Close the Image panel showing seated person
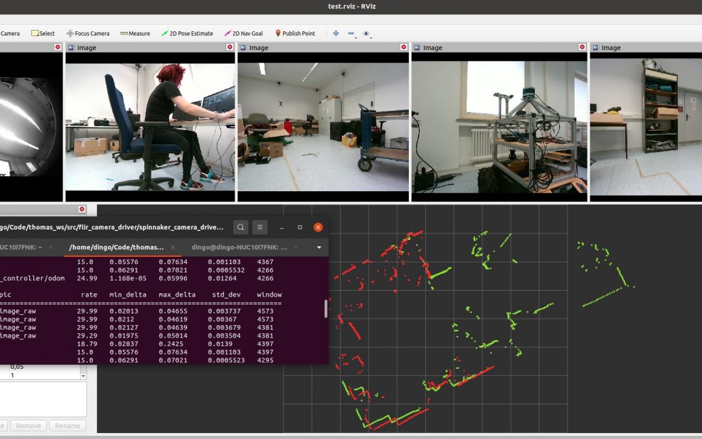702x439 pixels. (x=229, y=47)
